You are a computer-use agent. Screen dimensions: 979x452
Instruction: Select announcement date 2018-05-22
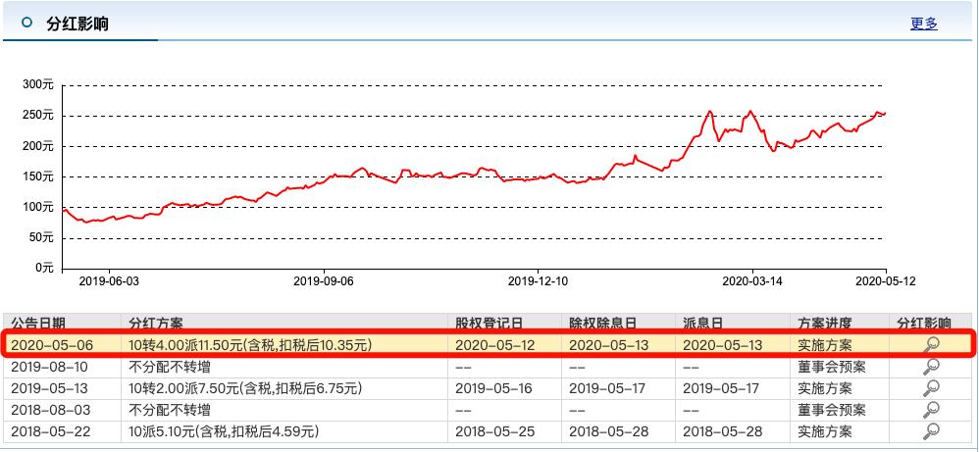pyautogui.click(x=51, y=431)
